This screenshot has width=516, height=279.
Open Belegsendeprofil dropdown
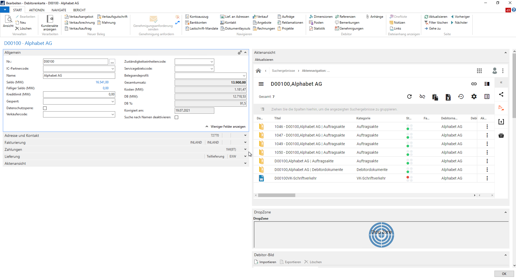click(x=244, y=76)
